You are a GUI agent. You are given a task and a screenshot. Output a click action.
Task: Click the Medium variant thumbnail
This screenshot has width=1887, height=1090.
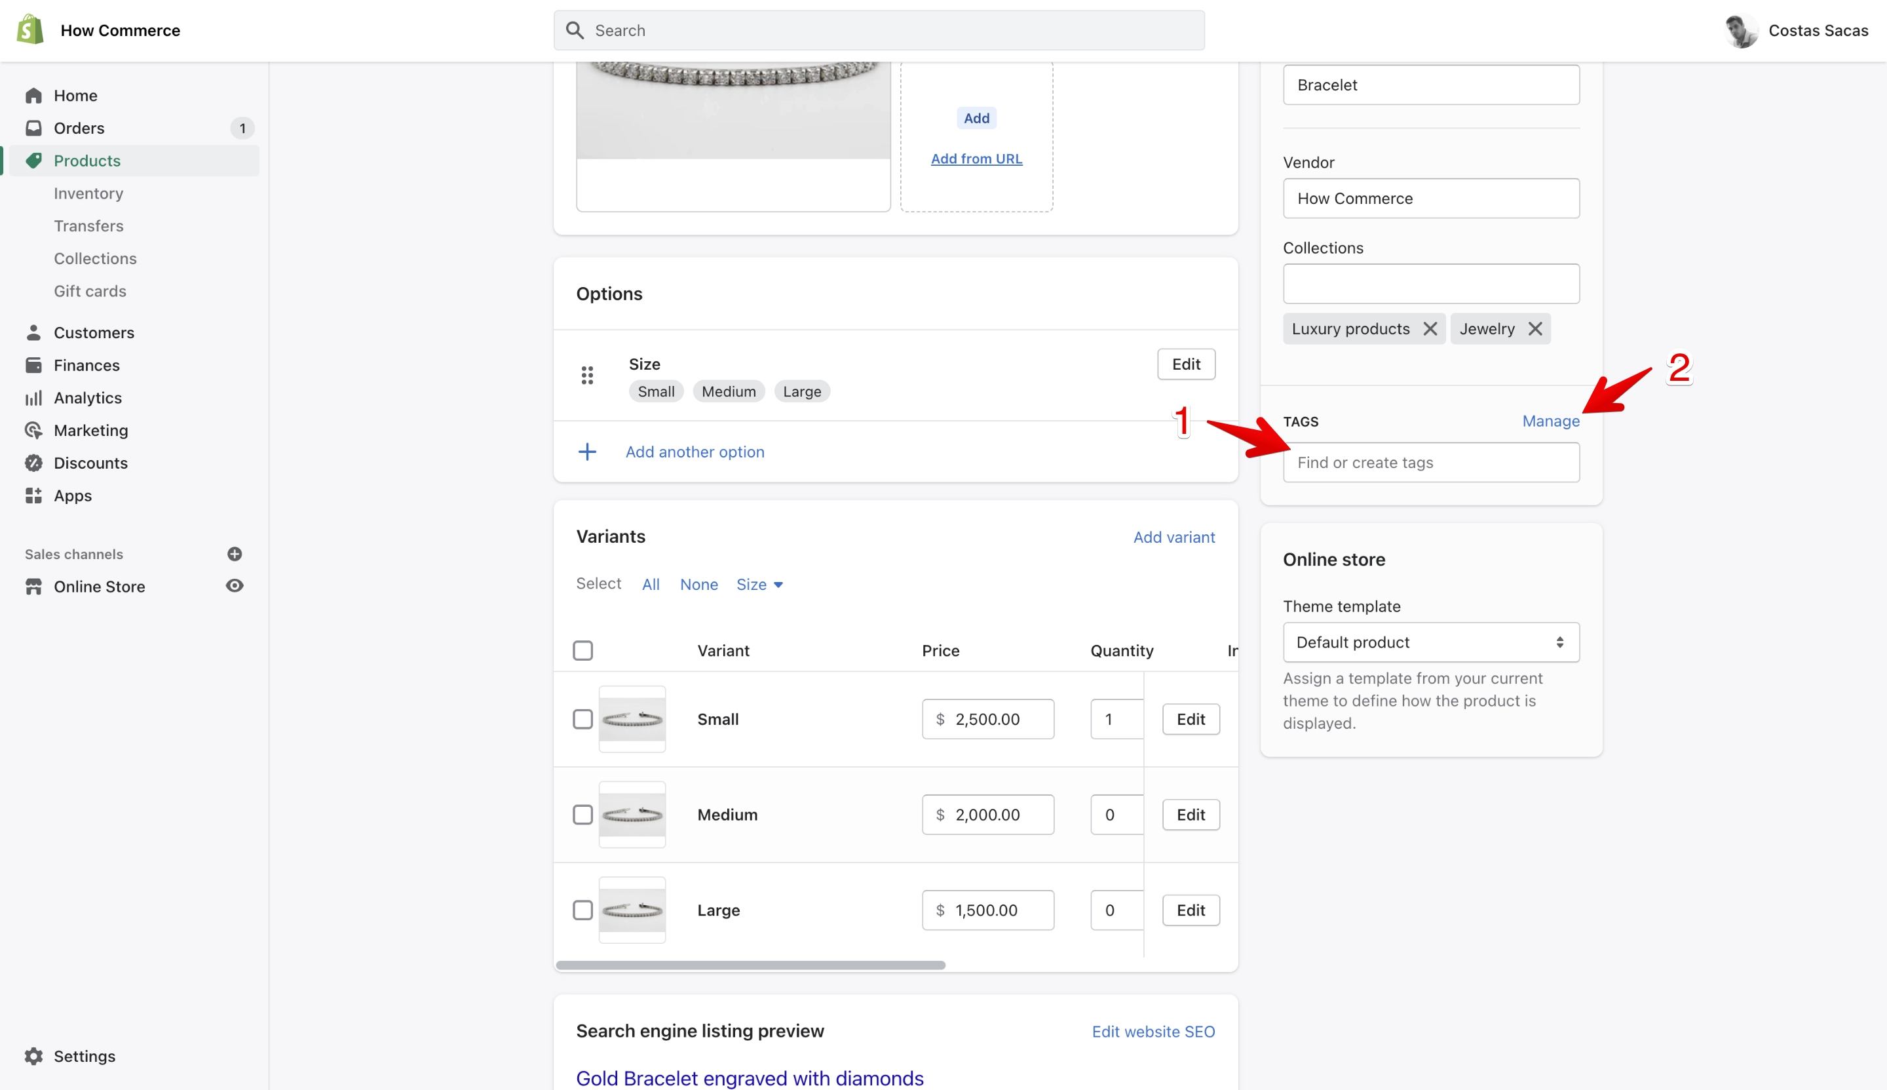[632, 815]
